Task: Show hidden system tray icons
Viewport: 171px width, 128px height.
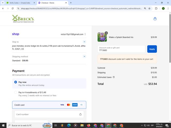Action: coord(142,125)
